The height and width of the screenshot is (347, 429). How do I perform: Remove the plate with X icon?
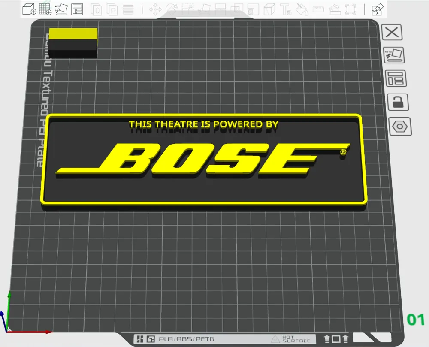tap(392, 33)
